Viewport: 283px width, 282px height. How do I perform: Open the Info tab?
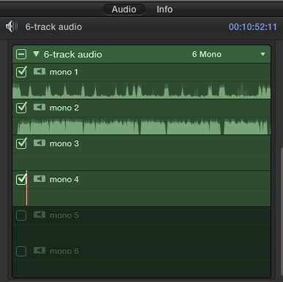click(x=165, y=9)
